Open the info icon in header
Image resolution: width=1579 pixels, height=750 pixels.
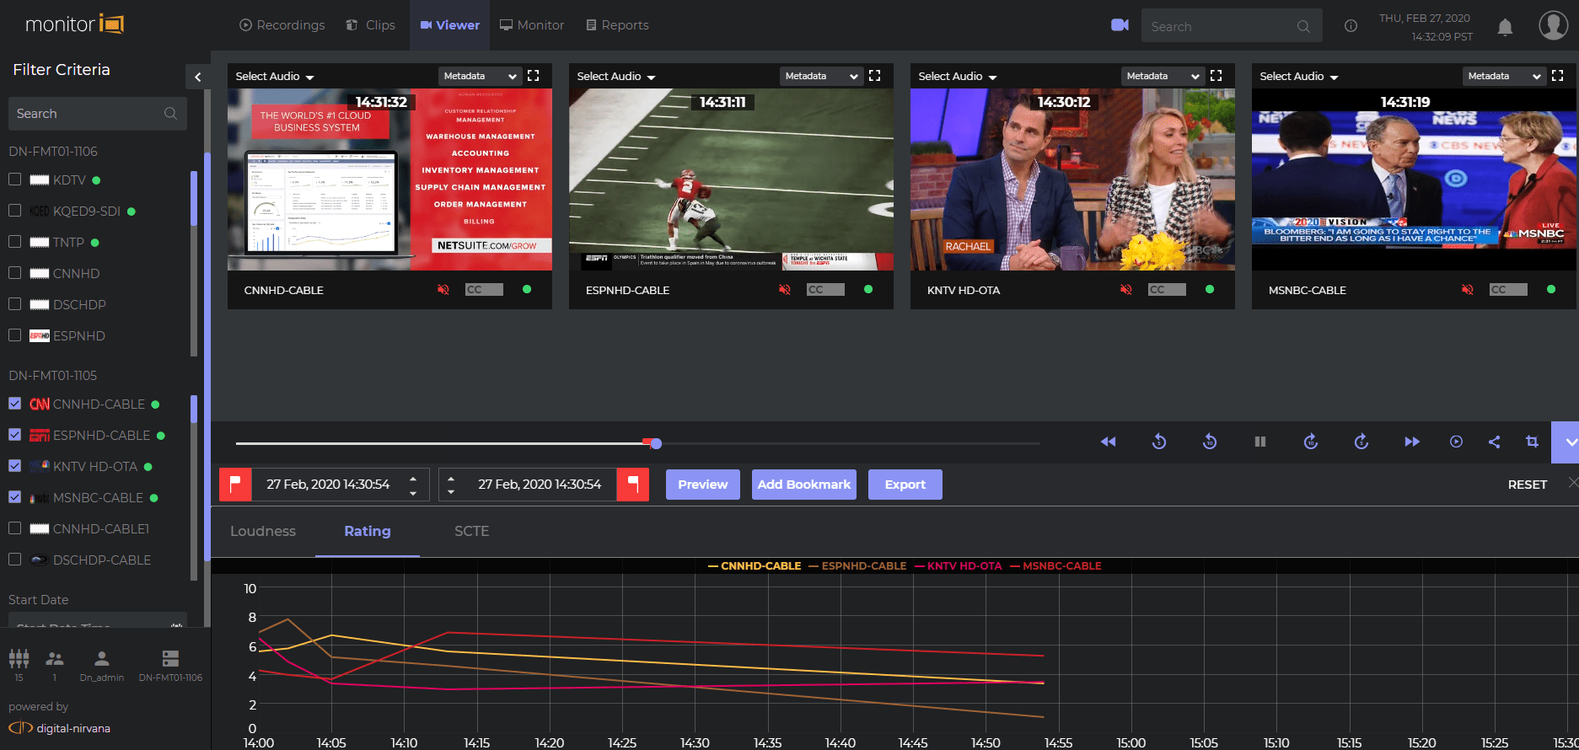(x=1351, y=26)
